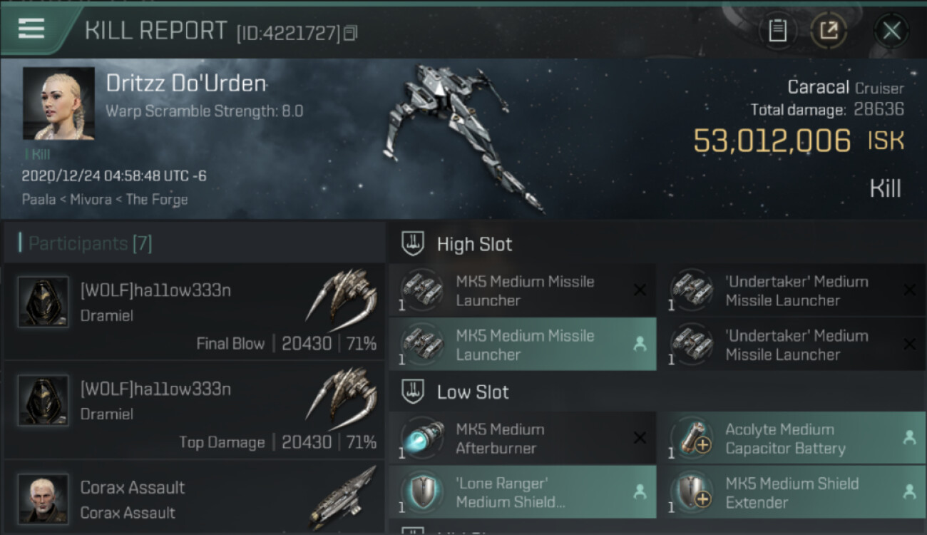
Task: Click the Dramiel ship icon for Final Blow
Action: (x=341, y=297)
